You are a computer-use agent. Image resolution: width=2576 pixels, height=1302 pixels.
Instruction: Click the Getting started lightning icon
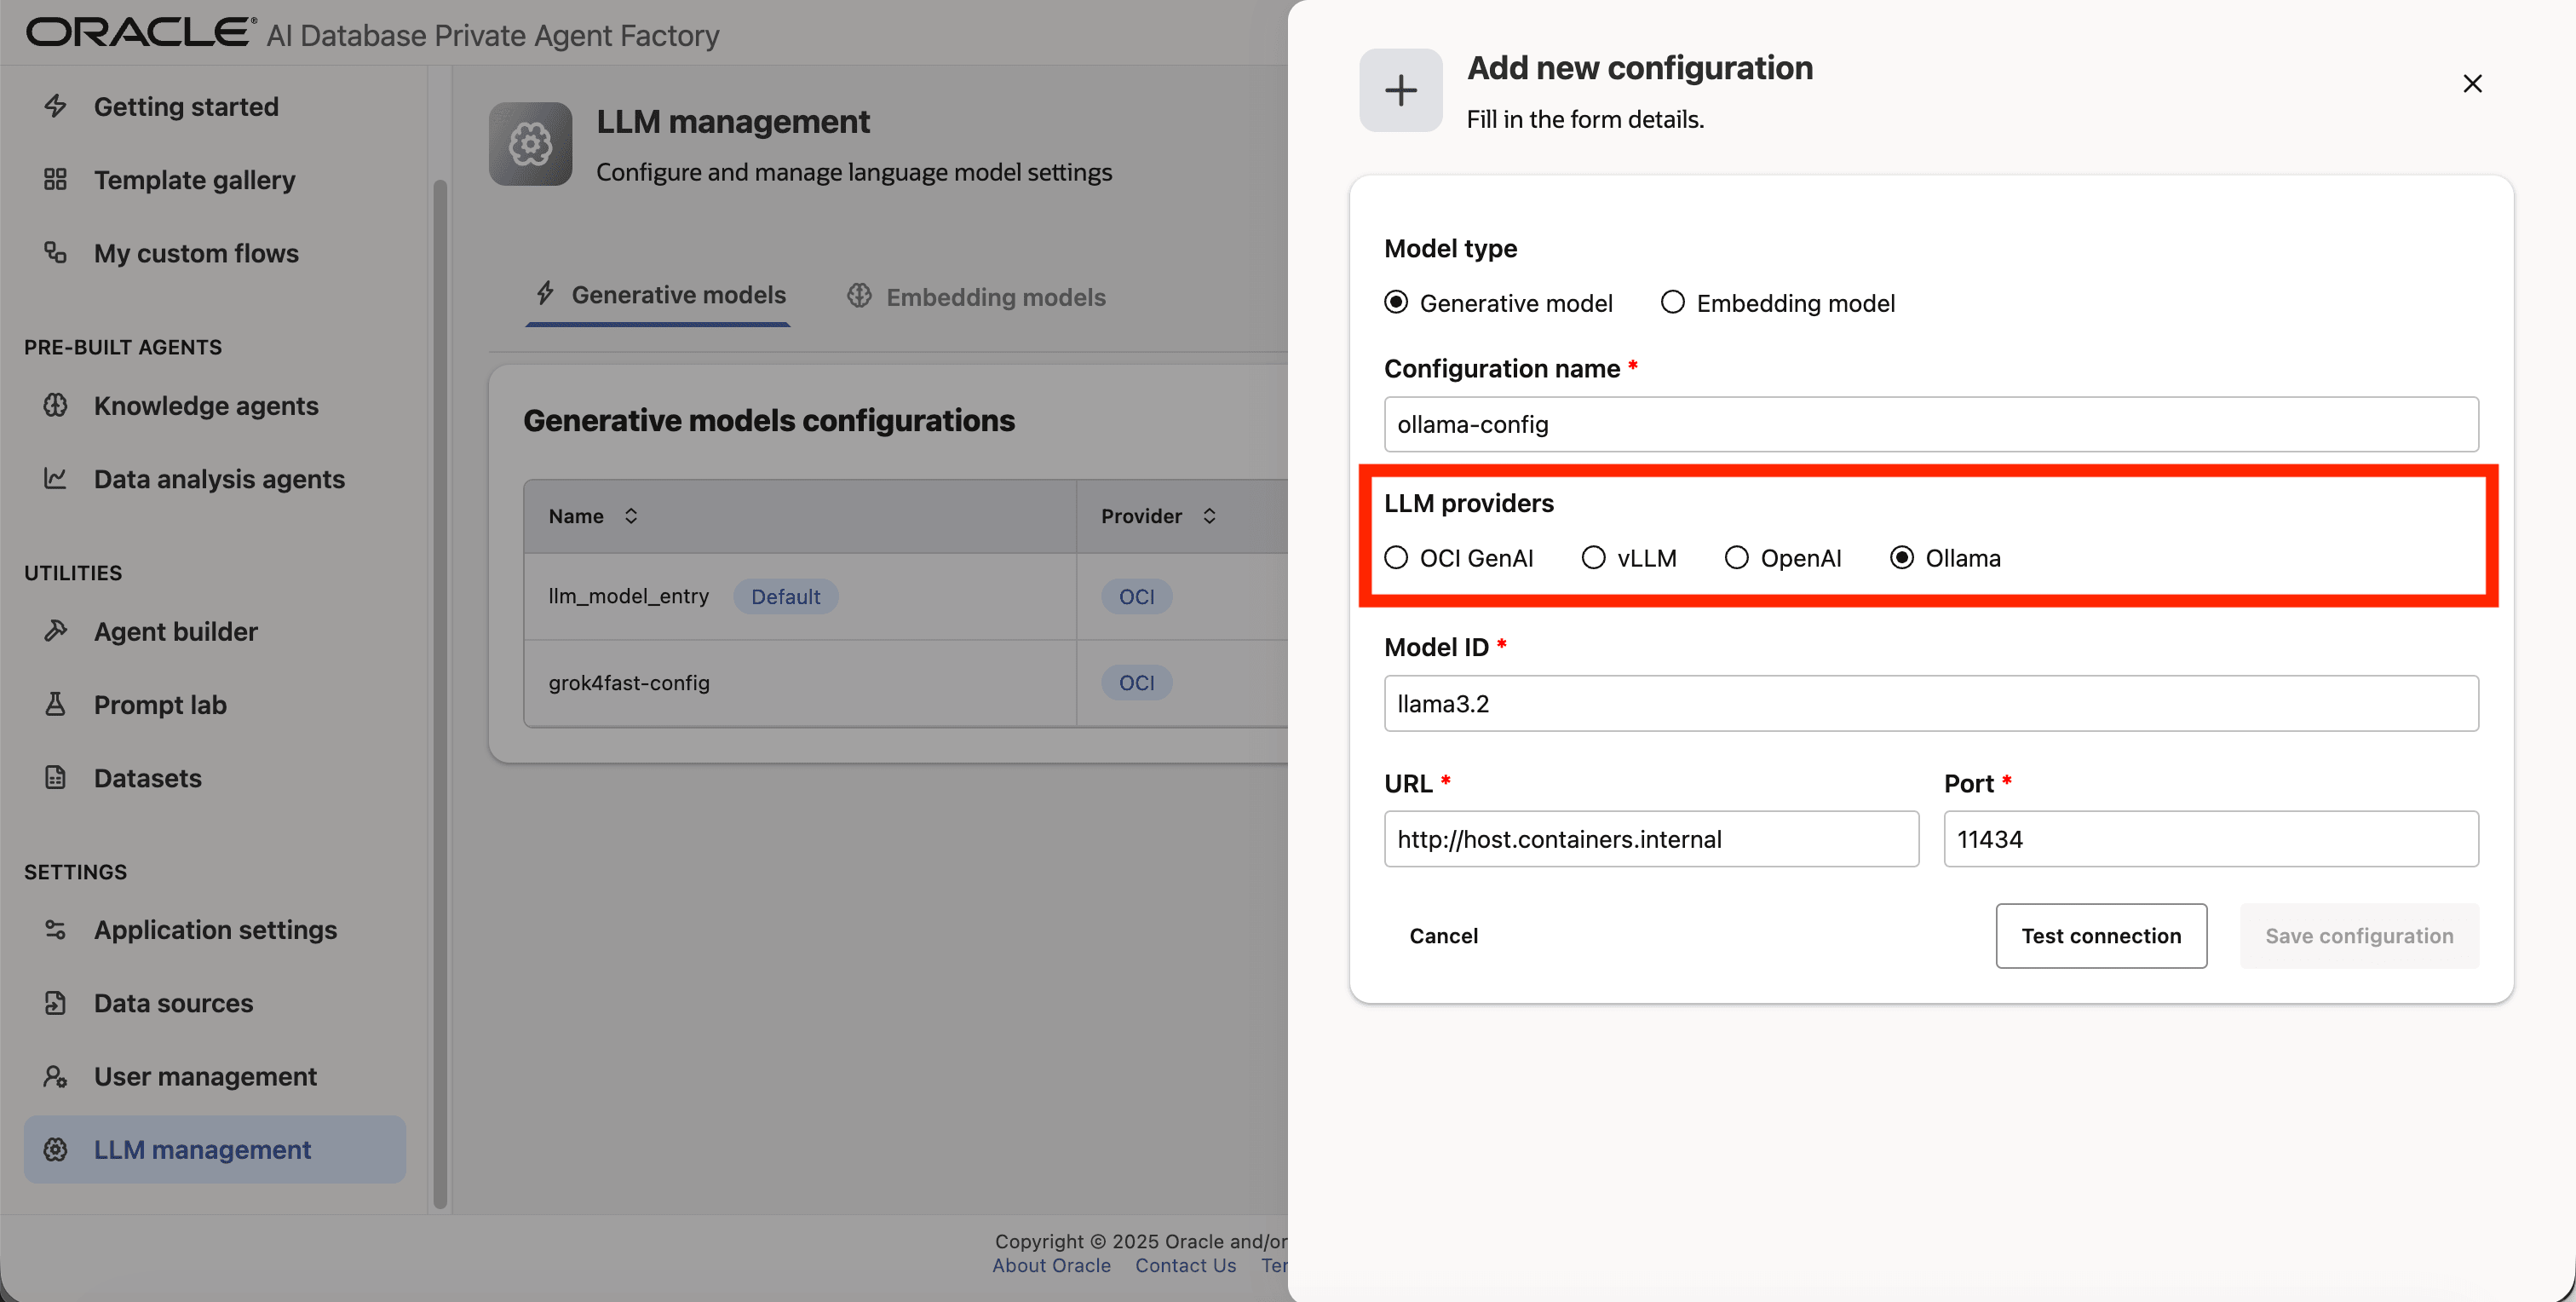point(56,106)
